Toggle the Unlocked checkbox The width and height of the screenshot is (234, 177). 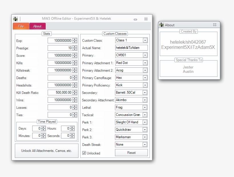[84, 153]
